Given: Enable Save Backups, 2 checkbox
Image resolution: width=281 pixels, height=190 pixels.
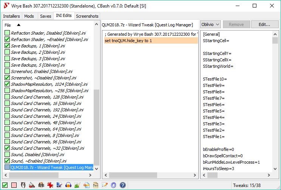Looking at the screenshot, I should (x=7, y=52).
